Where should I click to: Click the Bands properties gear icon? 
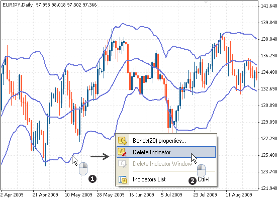[x=122, y=141]
